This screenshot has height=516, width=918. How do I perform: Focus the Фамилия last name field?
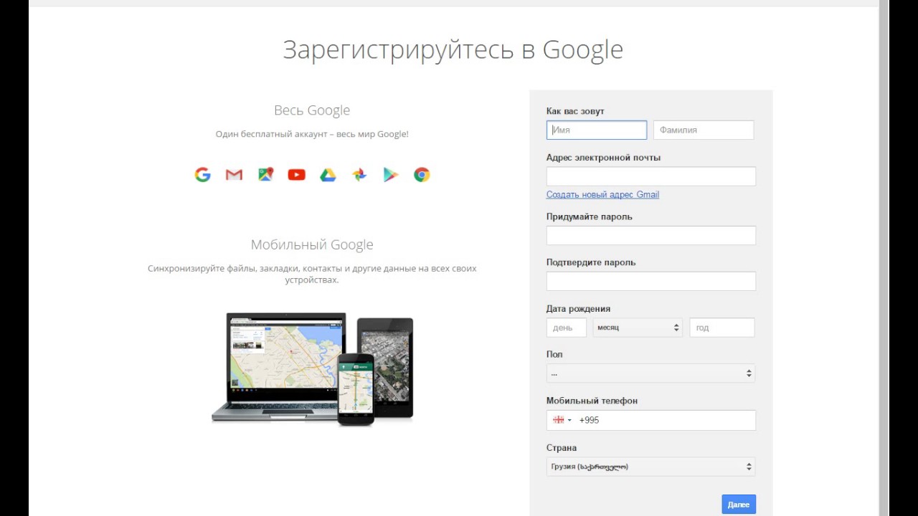[704, 130]
